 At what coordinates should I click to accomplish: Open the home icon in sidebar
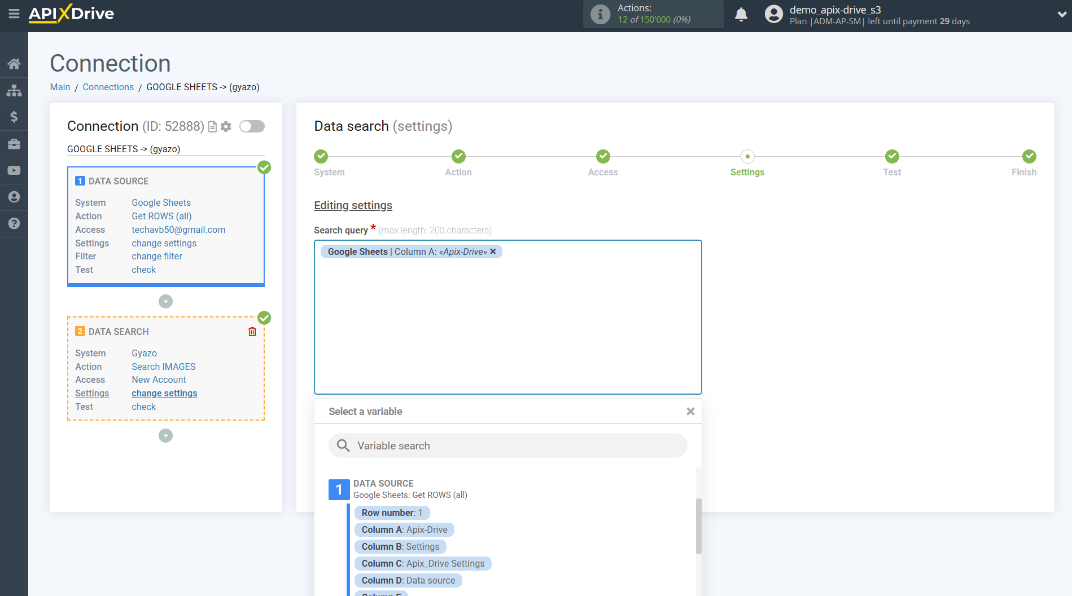14,64
